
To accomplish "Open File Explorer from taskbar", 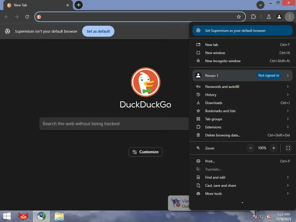I will [59, 216].
